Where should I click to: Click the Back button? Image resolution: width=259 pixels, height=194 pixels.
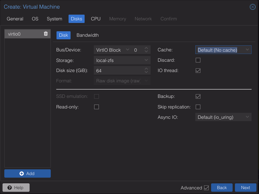(x=222, y=187)
